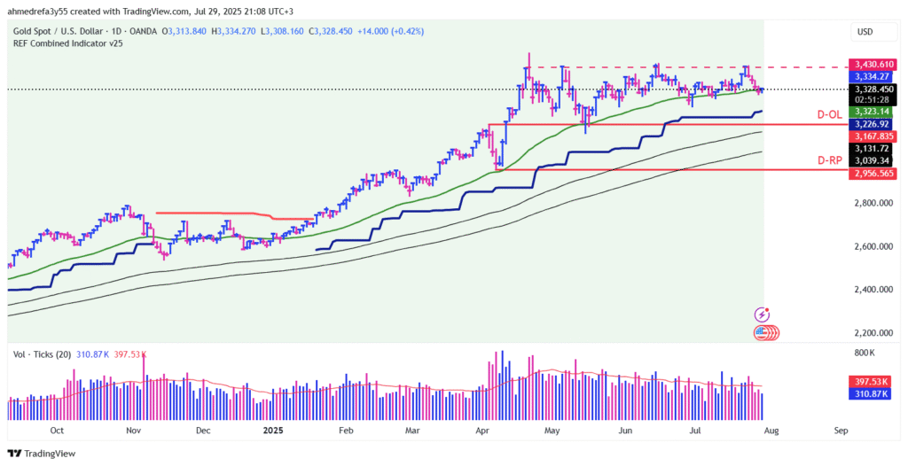This screenshot has width=908, height=466.
Task: Click the 3,430.610 pink price label
Action: 873,65
